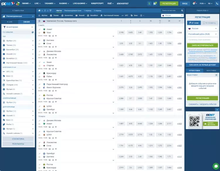
Task: Open the live chat bubble
Action: coord(216,166)
